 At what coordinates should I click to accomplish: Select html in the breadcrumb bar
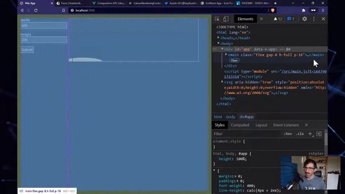coord(218,117)
